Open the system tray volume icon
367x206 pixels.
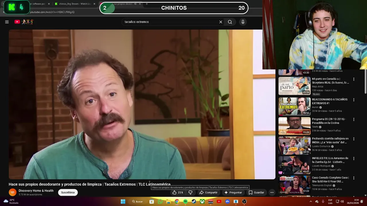click(342, 201)
